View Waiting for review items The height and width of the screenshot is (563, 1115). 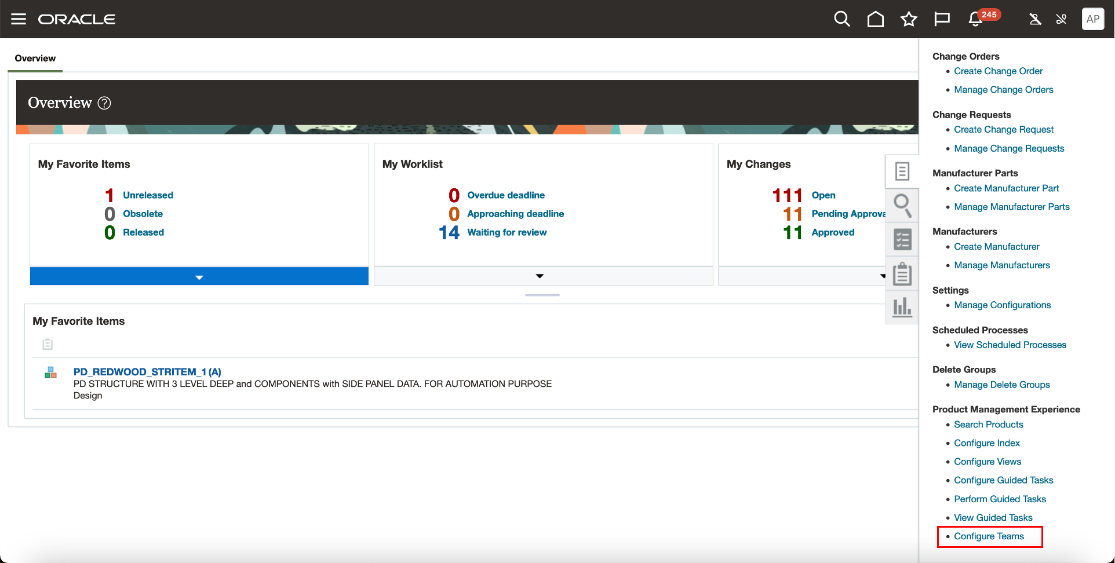(x=507, y=232)
